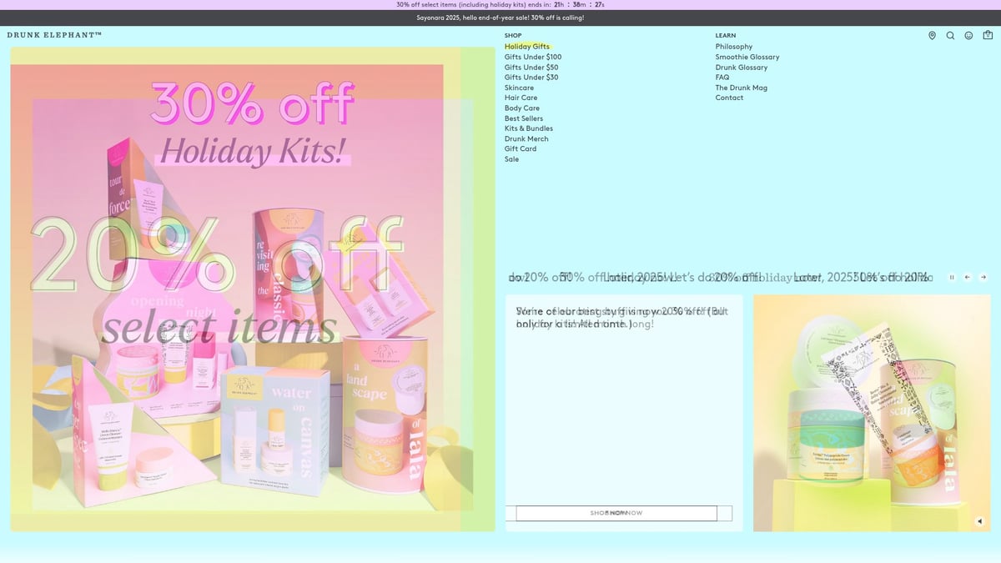Choose Gifts Under $30 menu item
1001x563 pixels.
click(531, 78)
